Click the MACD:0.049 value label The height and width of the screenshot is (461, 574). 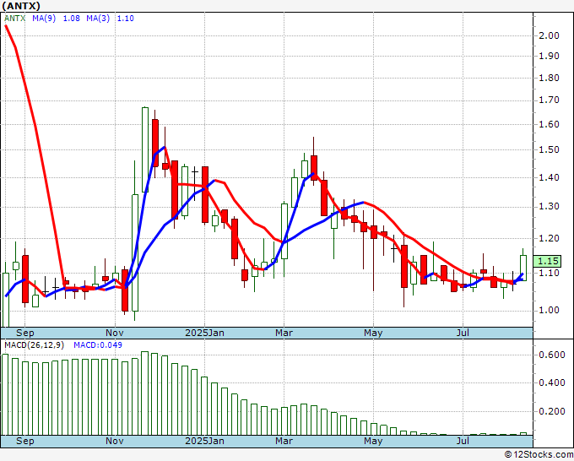coord(98,345)
